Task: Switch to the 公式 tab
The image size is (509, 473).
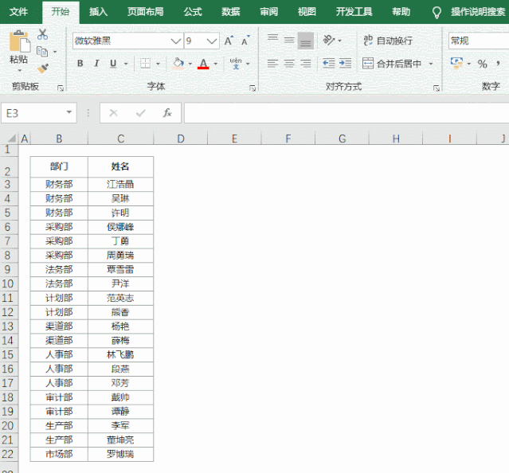Action: coord(193,12)
